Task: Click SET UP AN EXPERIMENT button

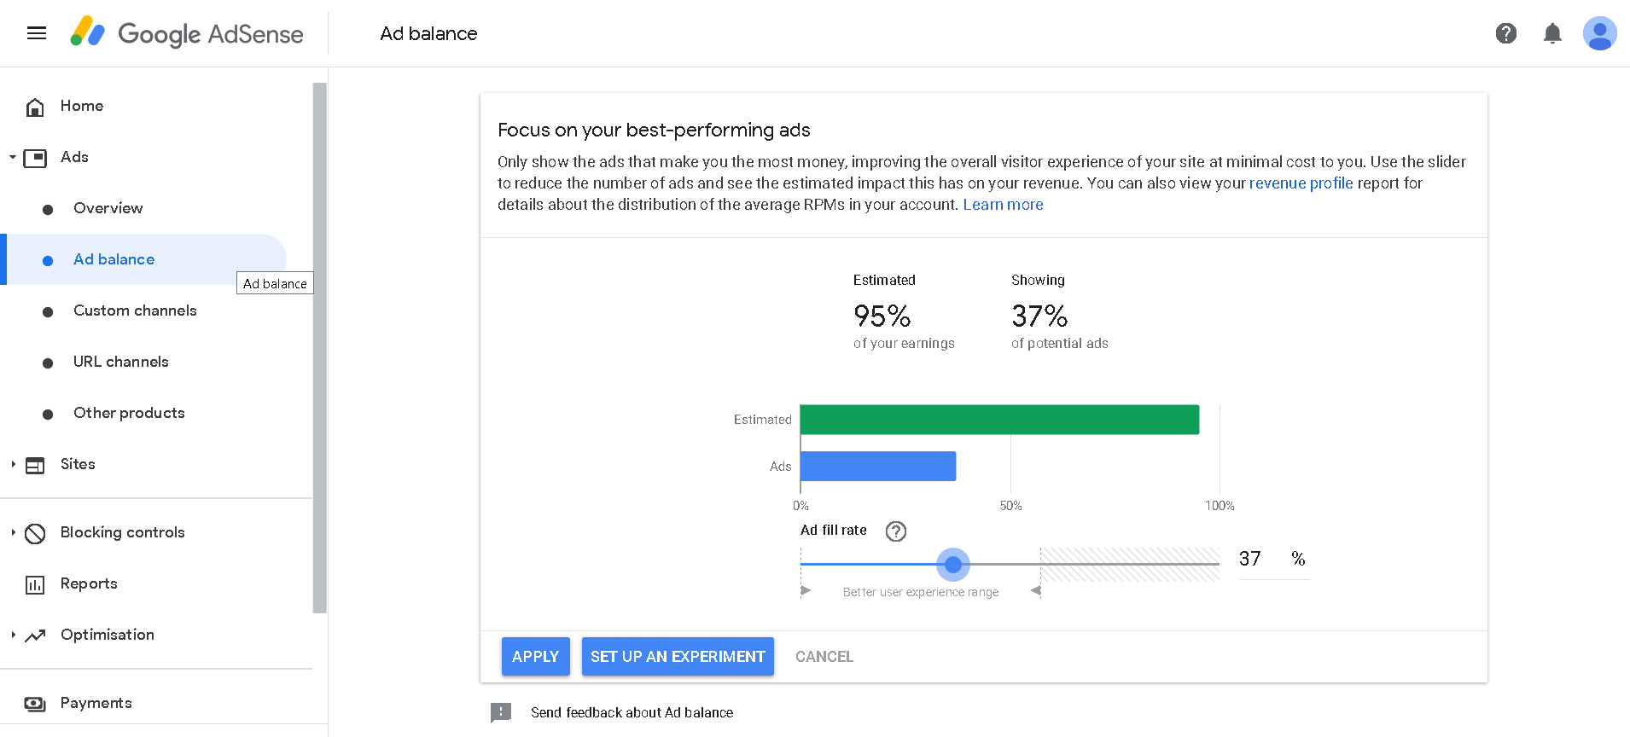Action: click(678, 657)
